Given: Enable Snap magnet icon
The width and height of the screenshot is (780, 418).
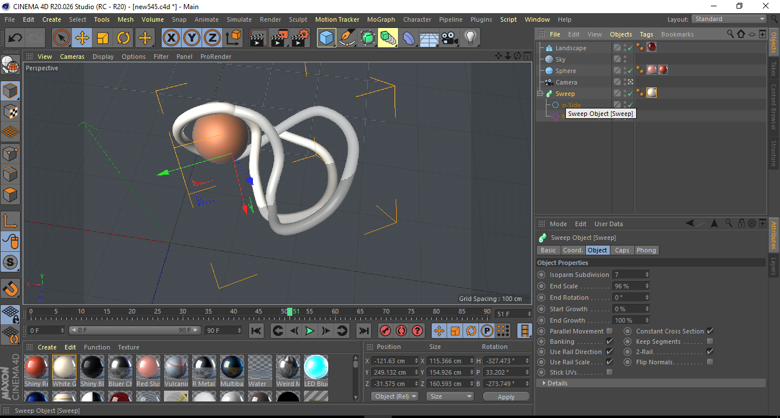Looking at the screenshot, I should [x=10, y=289].
